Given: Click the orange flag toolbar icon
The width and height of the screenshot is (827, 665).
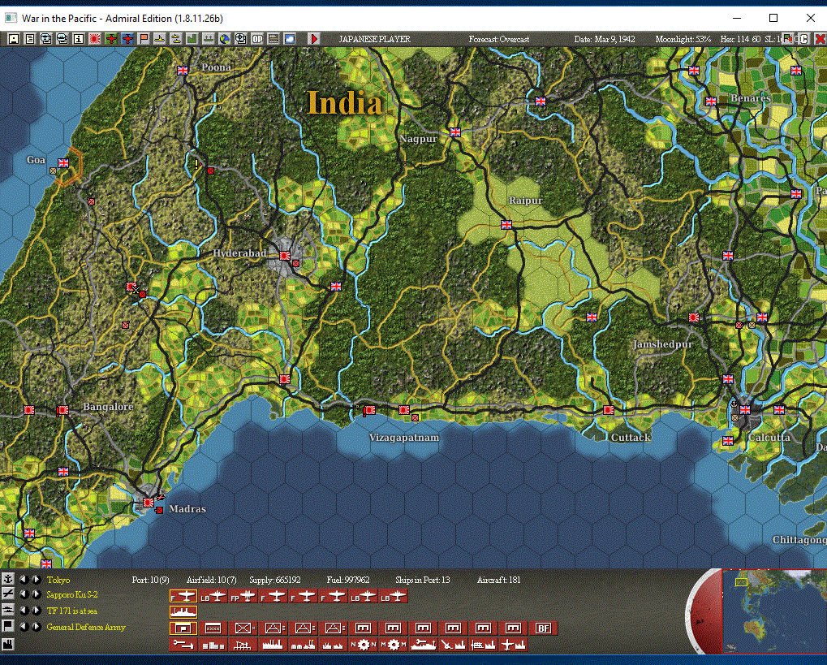Looking at the screenshot, I should pos(144,38).
